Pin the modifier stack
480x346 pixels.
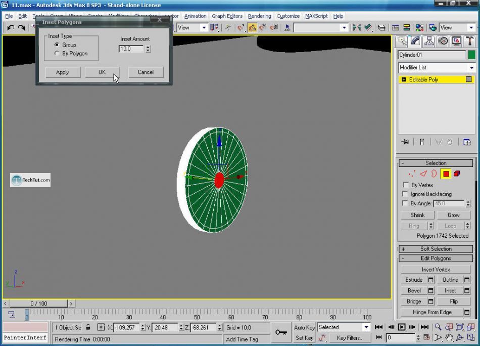[x=405, y=142]
